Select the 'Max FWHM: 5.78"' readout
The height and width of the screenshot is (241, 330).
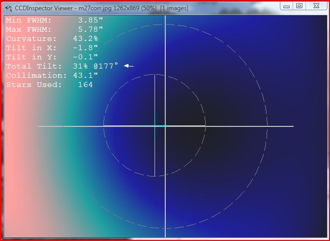pyautogui.click(x=55, y=30)
